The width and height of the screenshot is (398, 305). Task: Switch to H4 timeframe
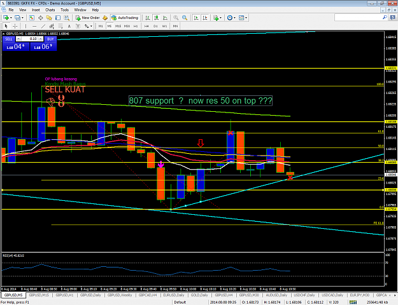click(x=146, y=26)
